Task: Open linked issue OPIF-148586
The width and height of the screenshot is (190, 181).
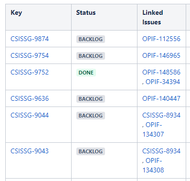Action: coord(161,72)
